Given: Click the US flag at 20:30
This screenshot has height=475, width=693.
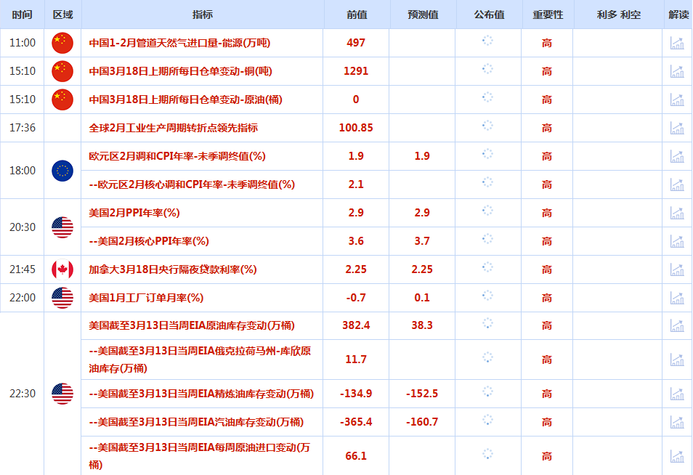Looking at the screenshot, I should click(x=62, y=227).
